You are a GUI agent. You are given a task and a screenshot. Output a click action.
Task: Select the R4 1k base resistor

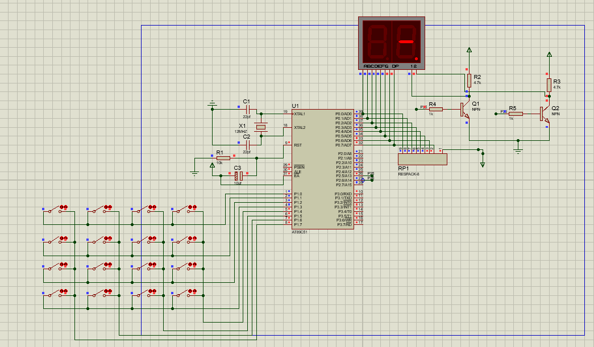[x=435, y=109]
